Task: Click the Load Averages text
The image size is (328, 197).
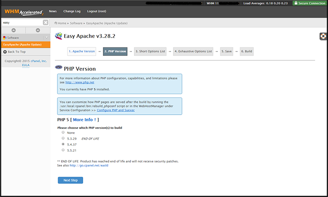Action: coord(266,3)
